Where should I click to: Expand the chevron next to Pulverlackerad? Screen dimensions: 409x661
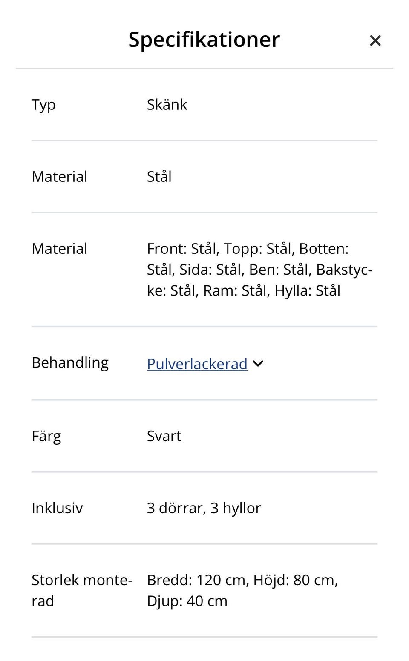coord(258,364)
